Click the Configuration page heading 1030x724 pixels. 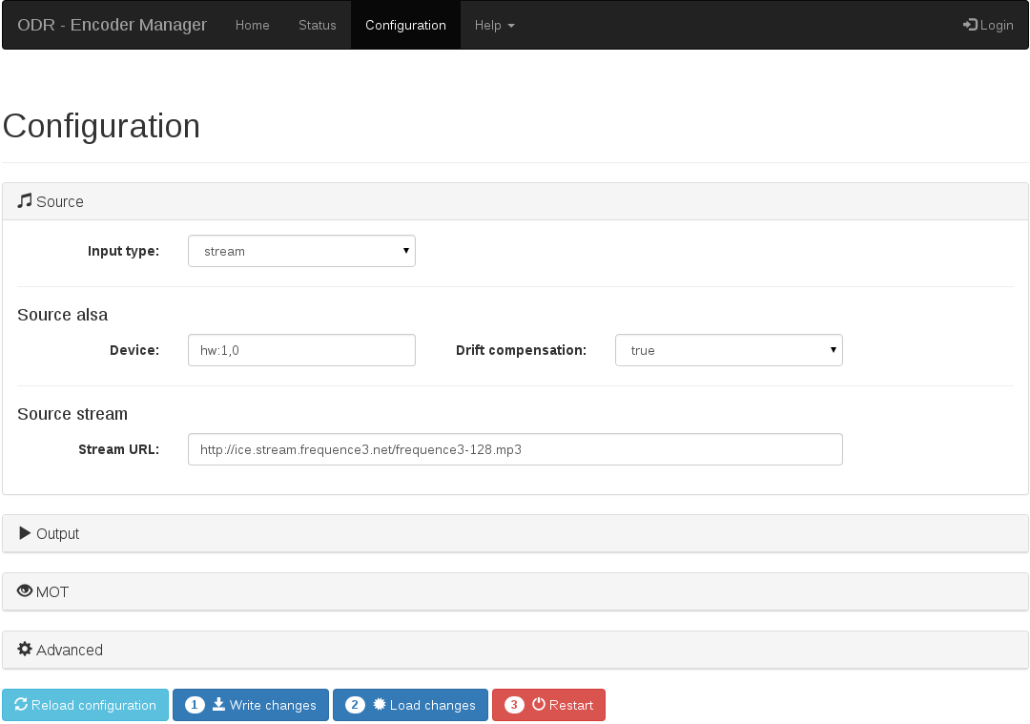click(x=101, y=126)
